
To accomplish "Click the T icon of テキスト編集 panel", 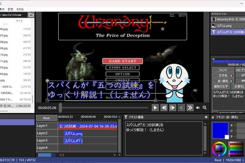I will coord(126,117).
